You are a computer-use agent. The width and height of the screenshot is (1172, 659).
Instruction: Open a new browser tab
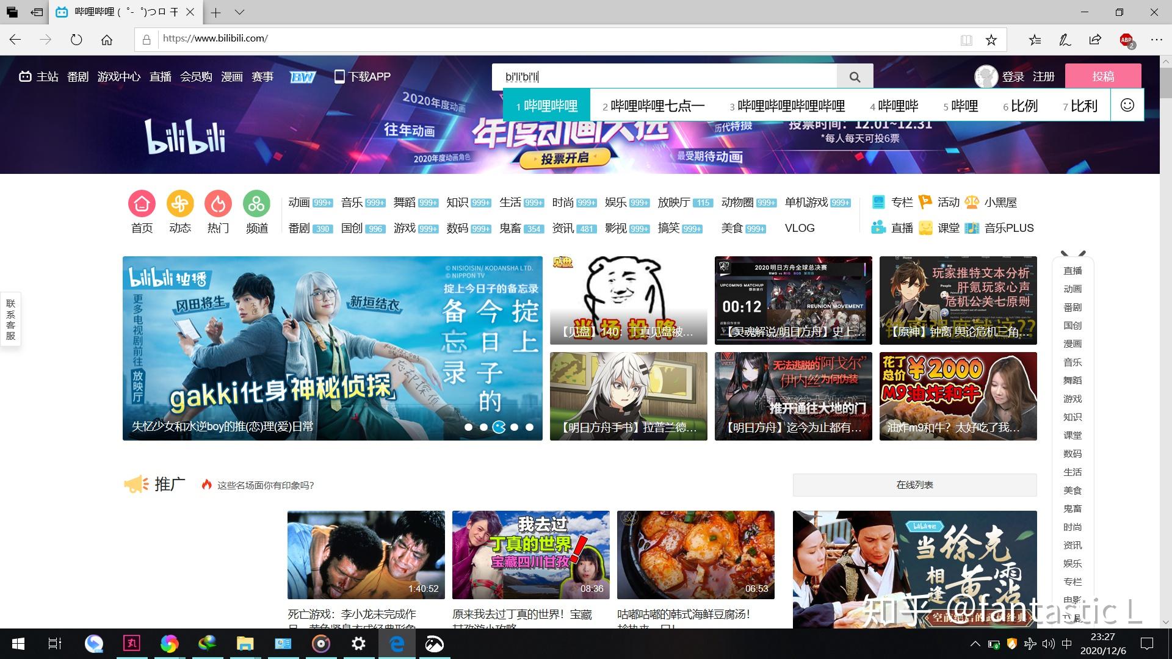coord(216,12)
